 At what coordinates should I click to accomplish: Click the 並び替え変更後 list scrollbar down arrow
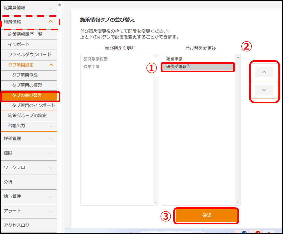[238, 202]
